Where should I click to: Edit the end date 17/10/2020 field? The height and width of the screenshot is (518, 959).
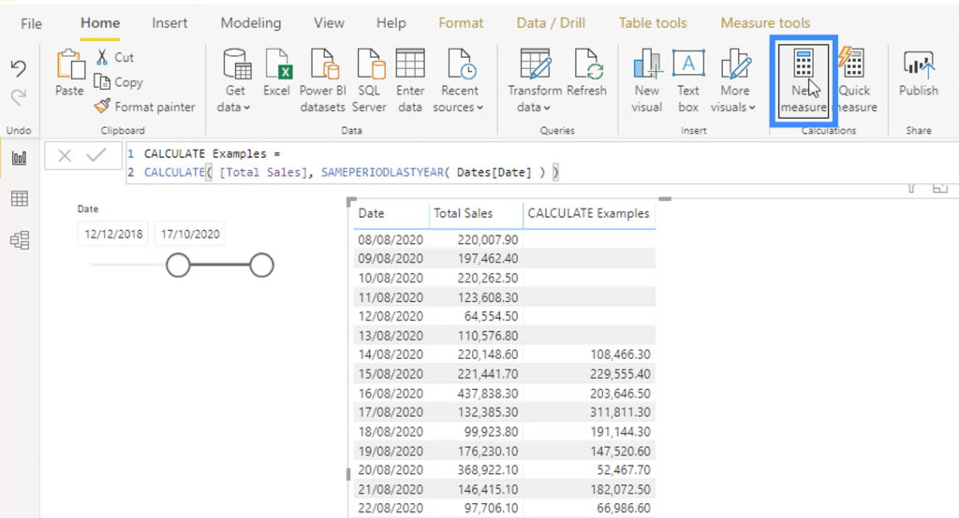click(x=190, y=234)
